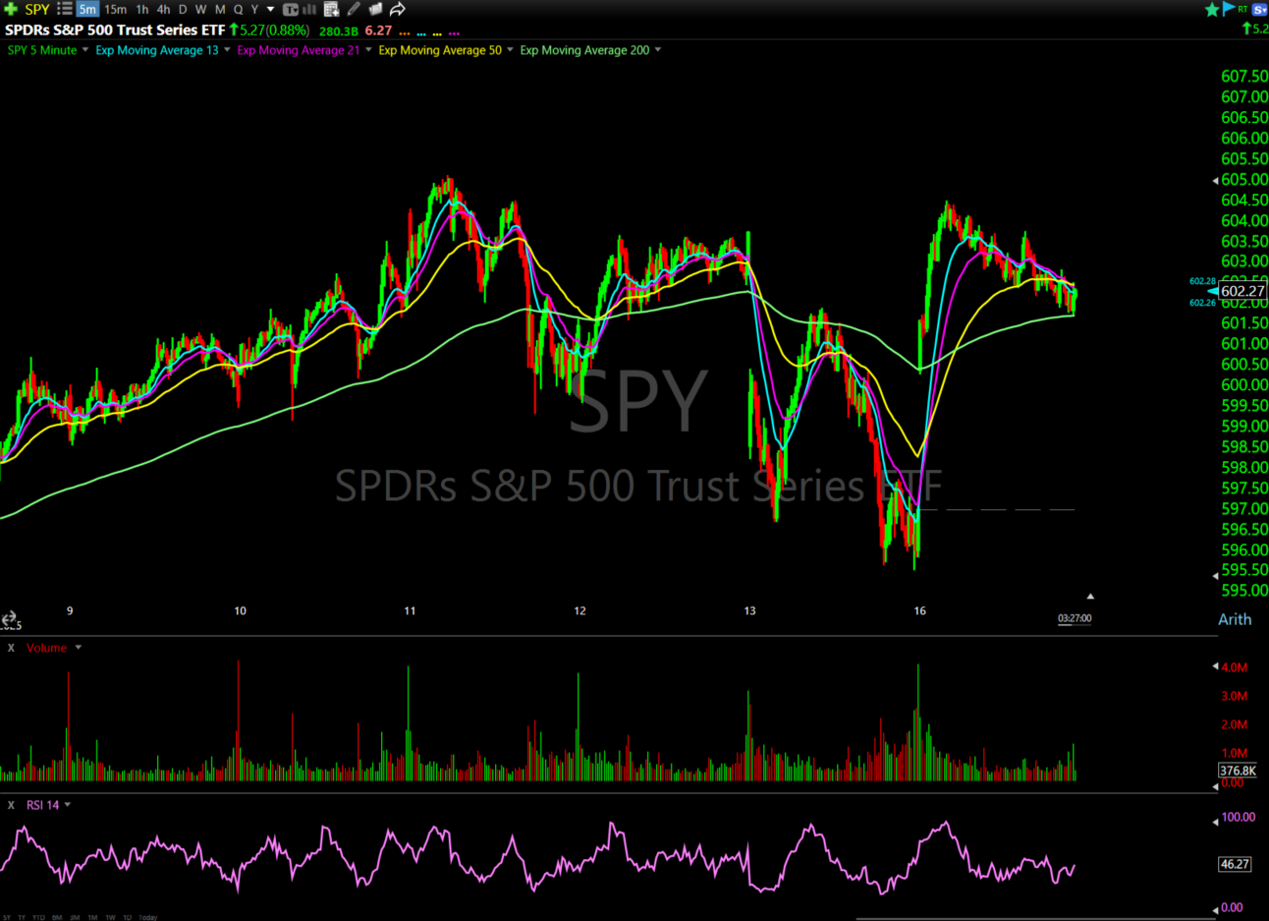Image resolution: width=1269 pixels, height=921 pixels.
Task: Click the date label 11 on time axis
Action: click(x=410, y=610)
